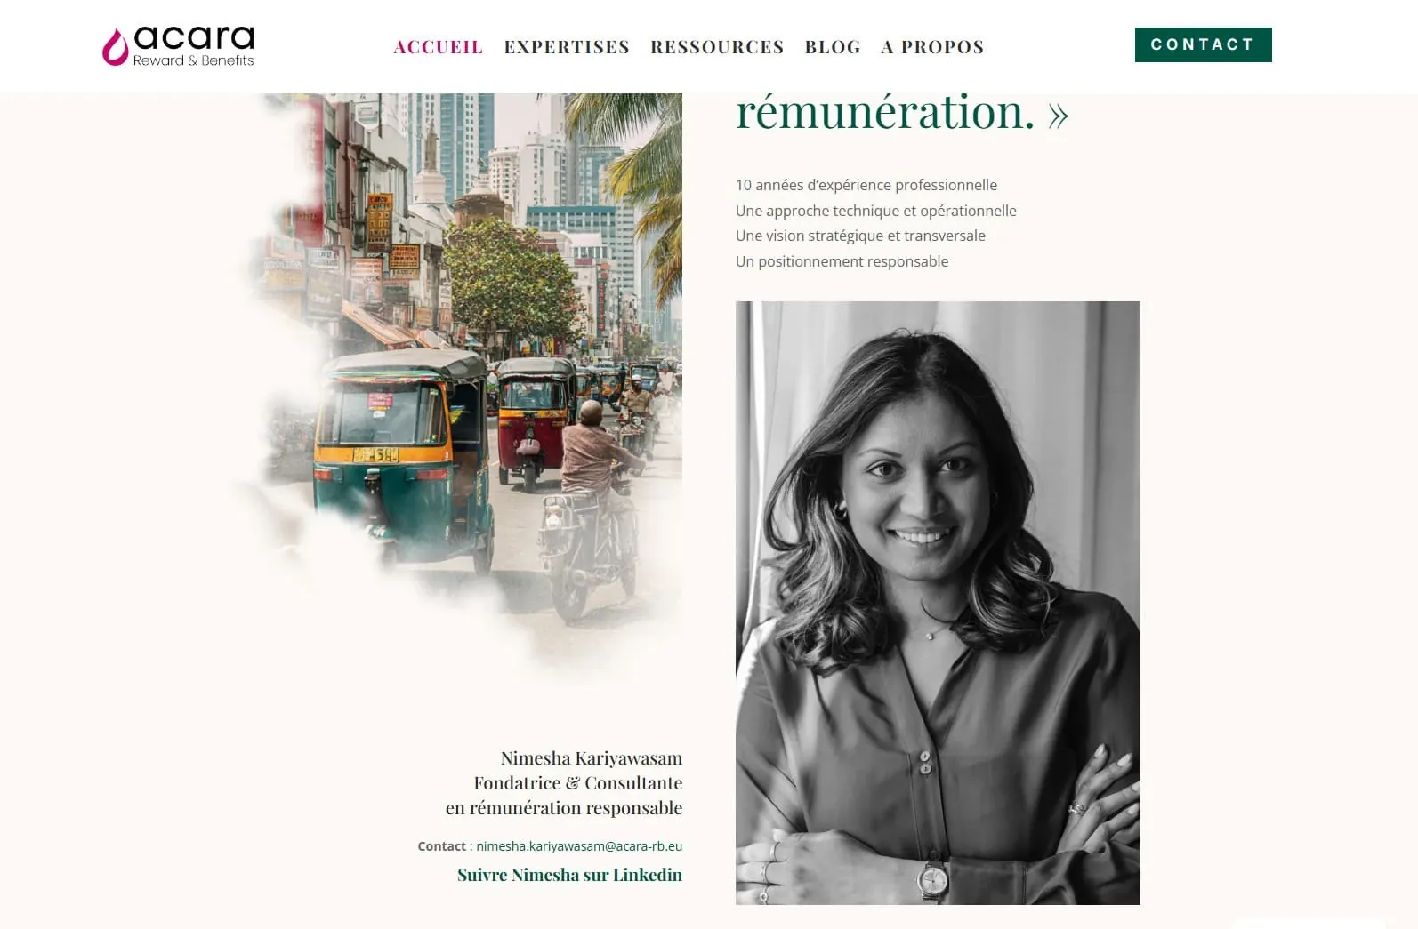Click the Une vision stratégique et transversale line
Screen dimensions: 1418x929
(860, 236)
